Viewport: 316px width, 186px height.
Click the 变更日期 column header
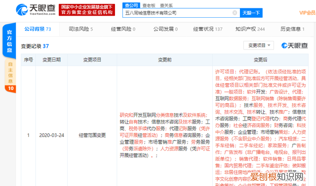[51, 60]
